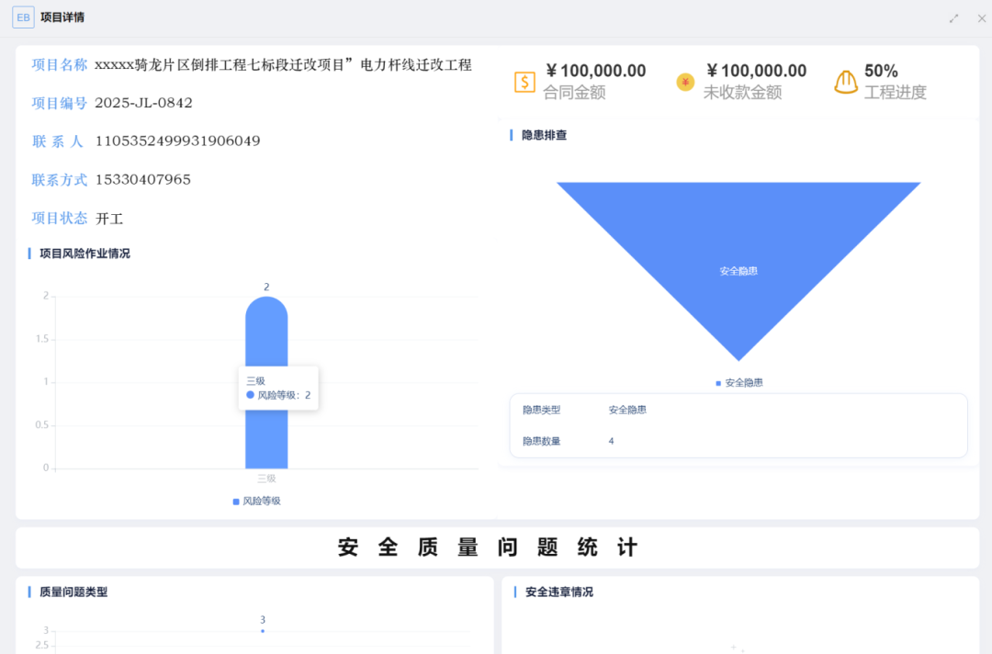Click the 隐患数量 row label
The width and height of the screenshot is (992, 654).
click(x=542, y=442)
